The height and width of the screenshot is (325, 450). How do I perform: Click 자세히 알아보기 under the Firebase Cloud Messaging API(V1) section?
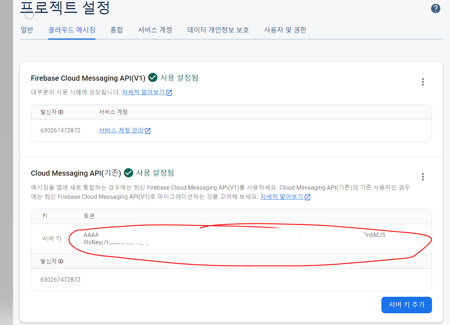tap(143, 92)
